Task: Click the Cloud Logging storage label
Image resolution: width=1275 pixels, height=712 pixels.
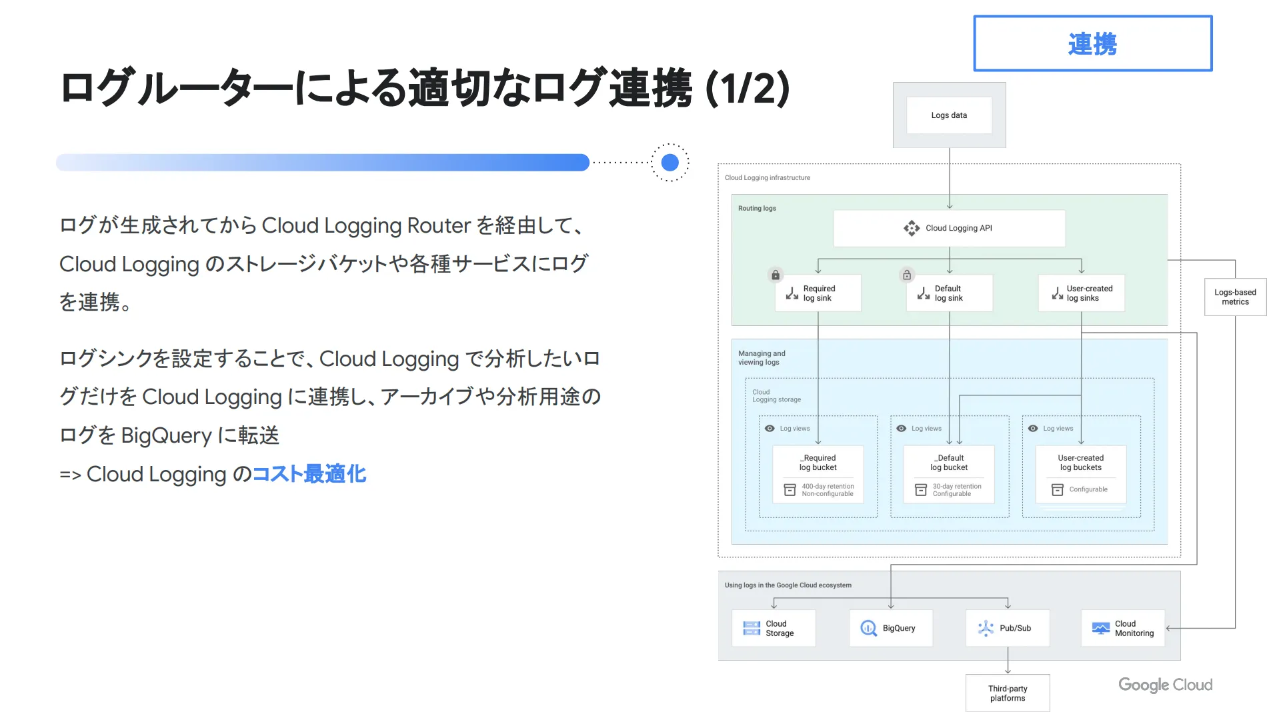Action: [776, 396]
